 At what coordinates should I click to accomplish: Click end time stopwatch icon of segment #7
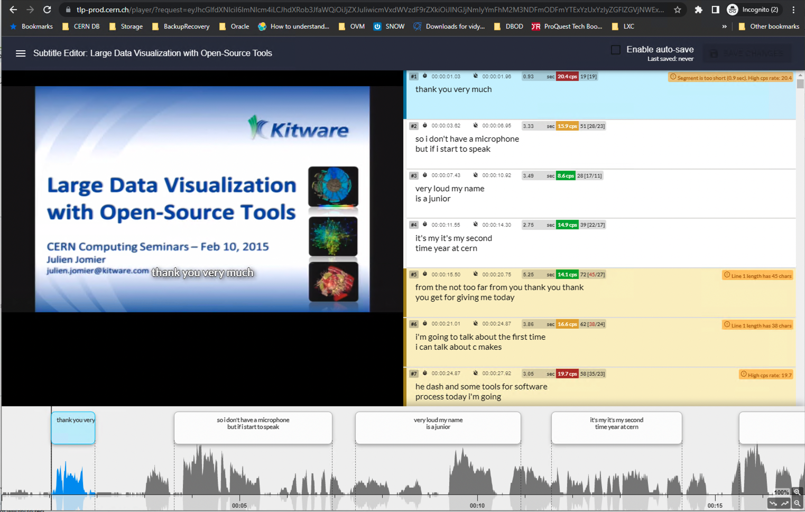(x=476, y=374)
